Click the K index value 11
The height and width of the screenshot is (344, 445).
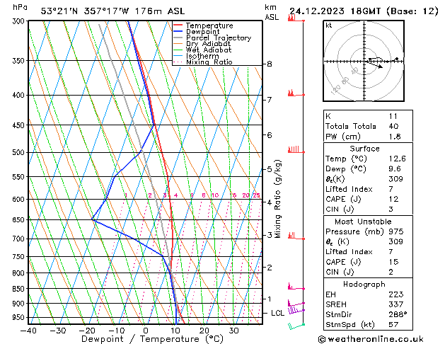(393, 116)
